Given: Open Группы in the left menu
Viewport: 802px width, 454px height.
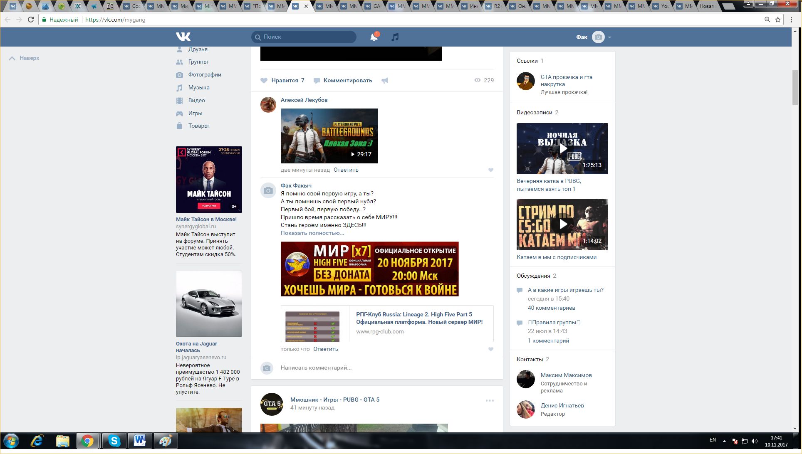Looking at the screenshot, I should tap(198, 62).
